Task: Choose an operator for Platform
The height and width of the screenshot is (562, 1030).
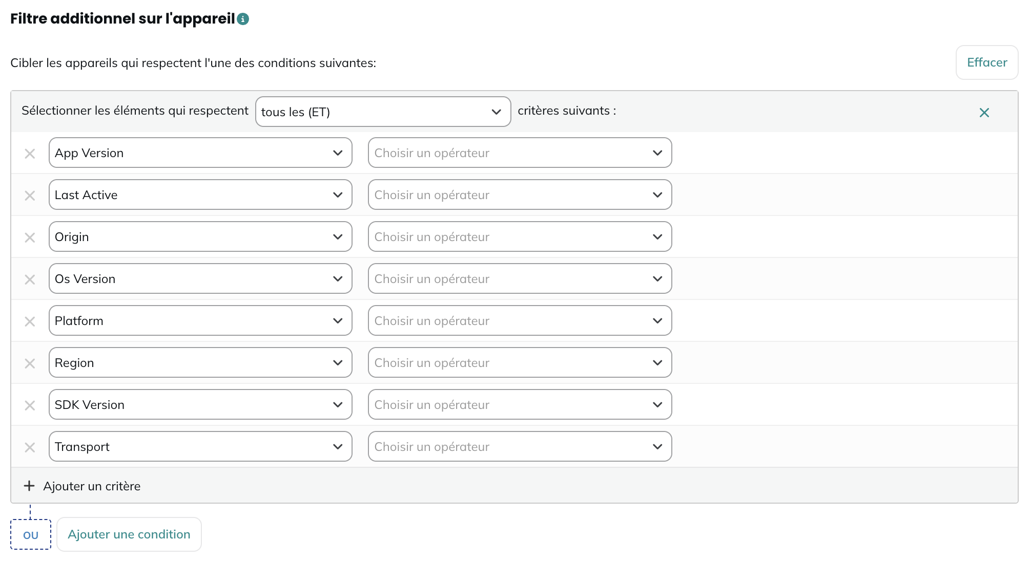Action: [x=520, y=320]
